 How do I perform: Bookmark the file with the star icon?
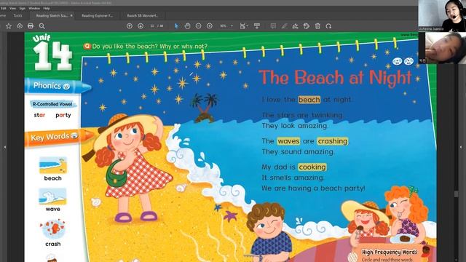pyautogui.click(x=9, y=26)
